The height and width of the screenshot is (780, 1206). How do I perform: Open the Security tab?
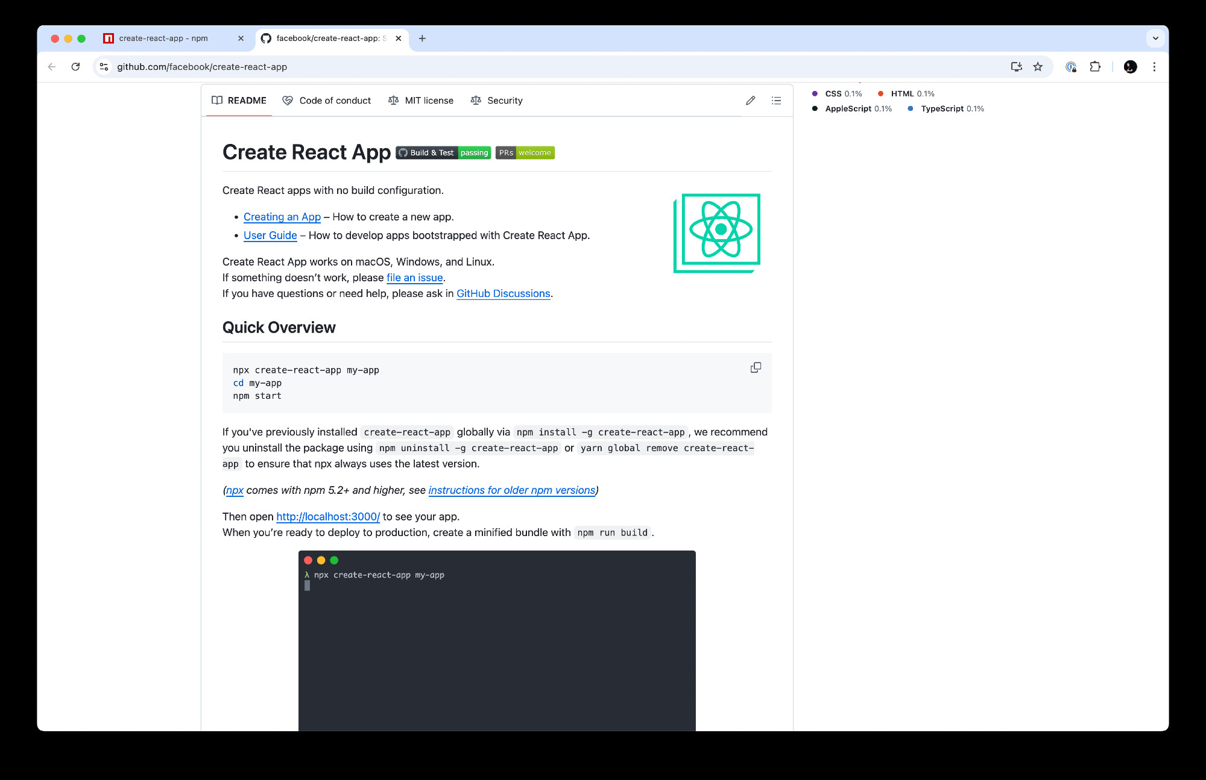pyautogui.click(x=497, y=101)
